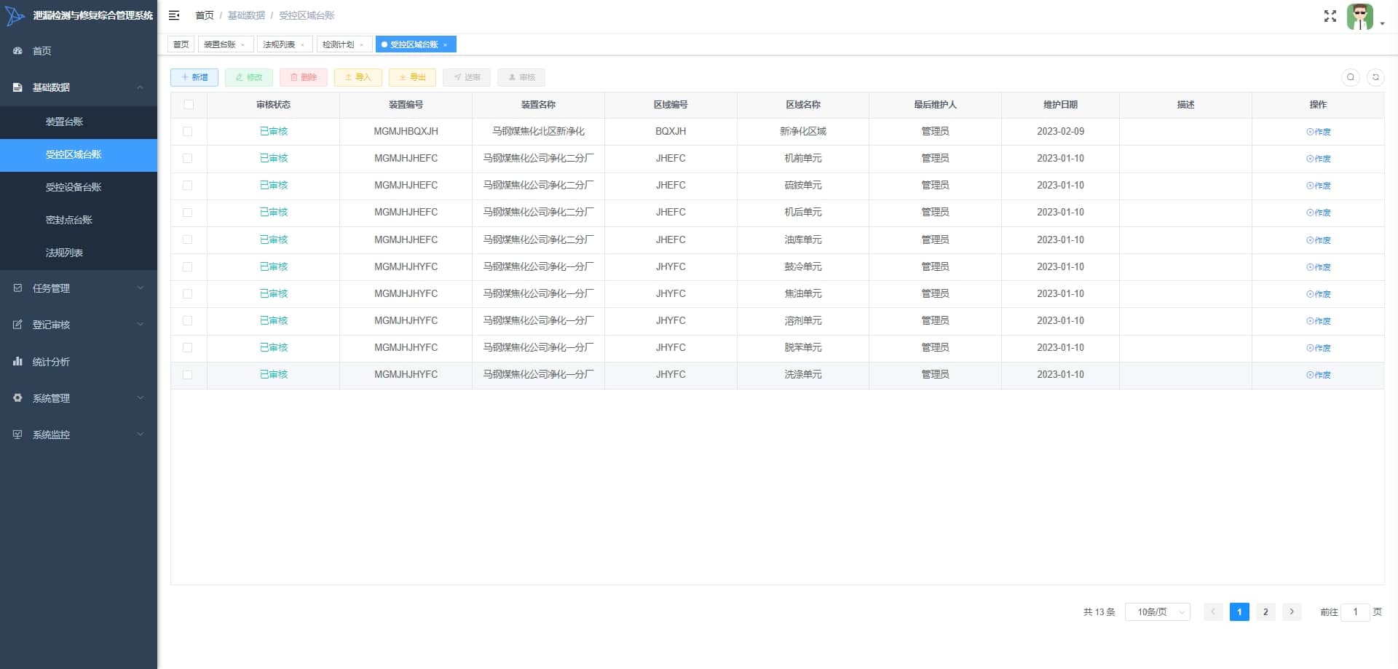The image size is (1398, 669).
Task: Click the 区域名称 column header
Action: point(802,105)
